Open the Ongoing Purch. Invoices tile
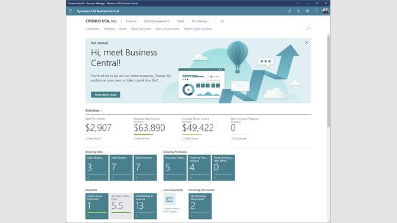 (x=199, y=168)
